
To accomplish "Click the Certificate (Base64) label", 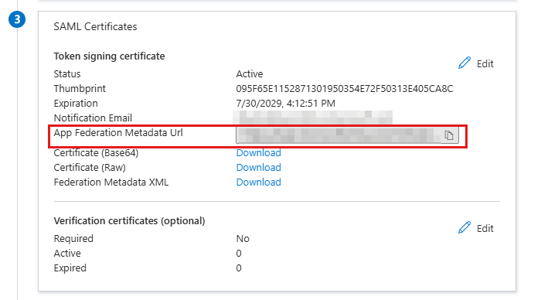I will (x=97, y=153).
